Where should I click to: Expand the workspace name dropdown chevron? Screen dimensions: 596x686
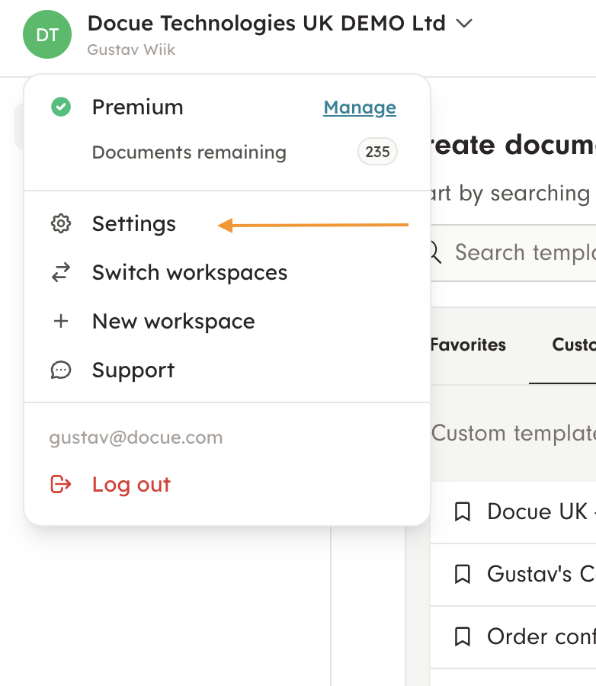click(463, 24)
